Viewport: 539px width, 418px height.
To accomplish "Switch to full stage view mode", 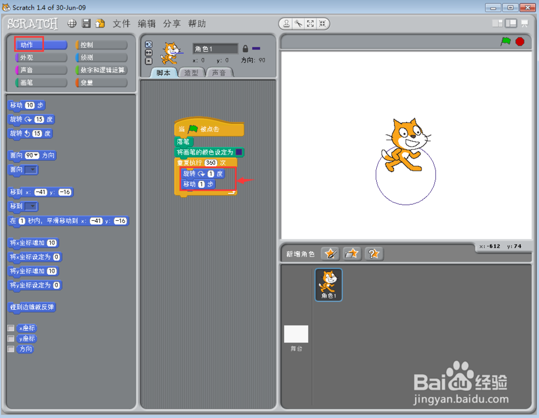I will (511, 23).
